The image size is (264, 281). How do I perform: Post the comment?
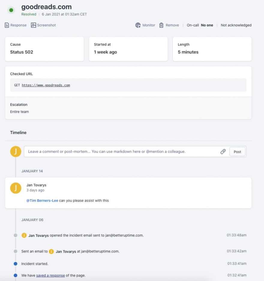(x=237, y=152)
